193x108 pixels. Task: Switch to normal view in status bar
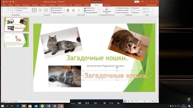pyautogui.click(x=125, y=101)
